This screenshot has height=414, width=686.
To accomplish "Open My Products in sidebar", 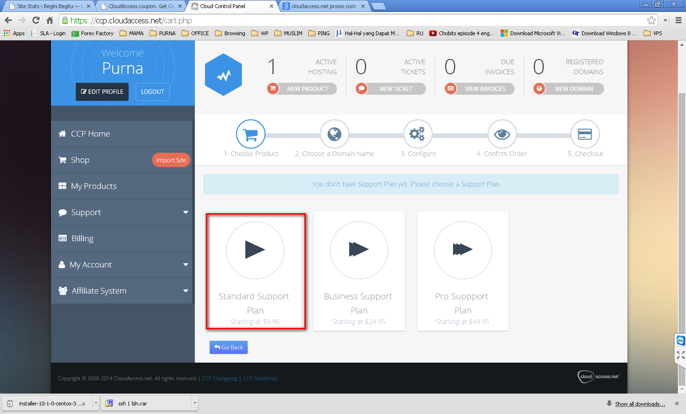I will tap(121, 186).
